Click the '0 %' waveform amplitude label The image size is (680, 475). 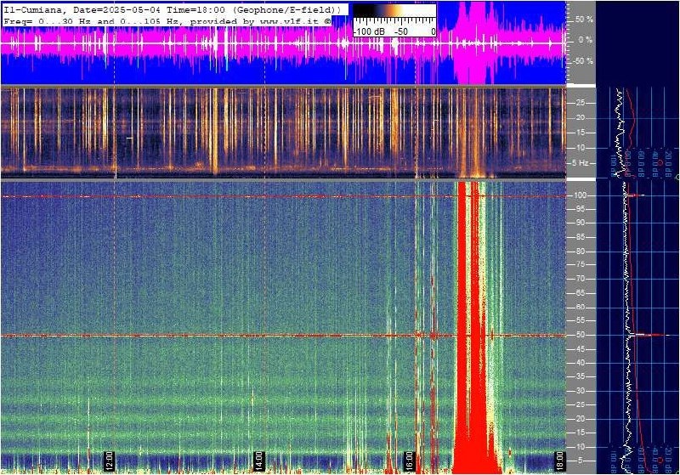[x=585, y=40]
